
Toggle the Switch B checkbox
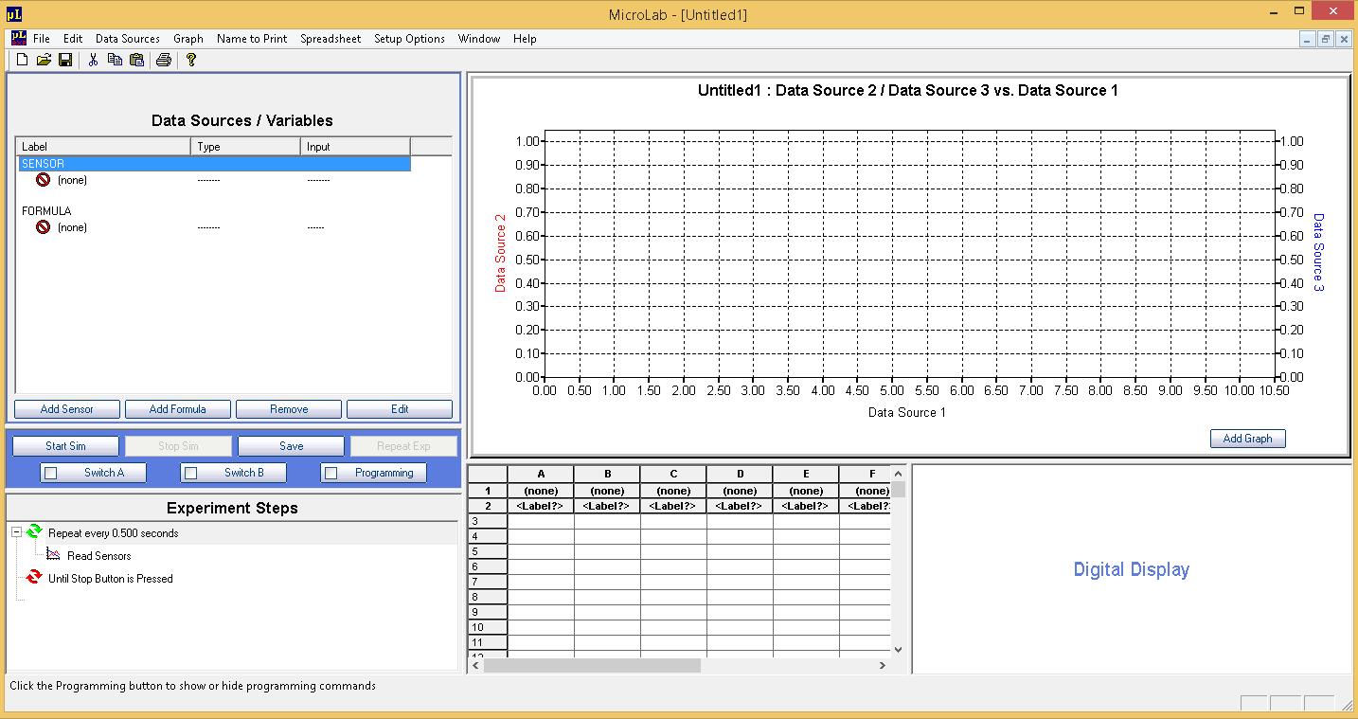(x=191, y=473)
